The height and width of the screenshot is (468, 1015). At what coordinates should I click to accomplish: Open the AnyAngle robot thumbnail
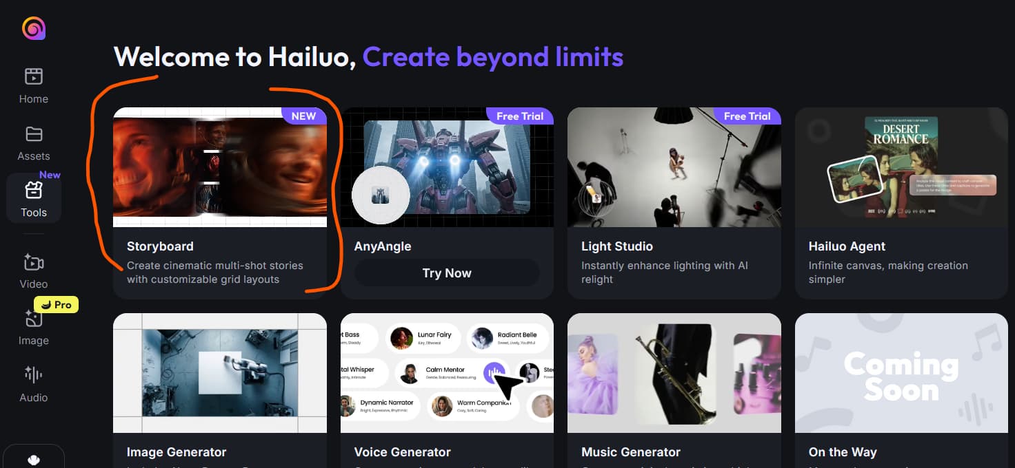(447, 167)
